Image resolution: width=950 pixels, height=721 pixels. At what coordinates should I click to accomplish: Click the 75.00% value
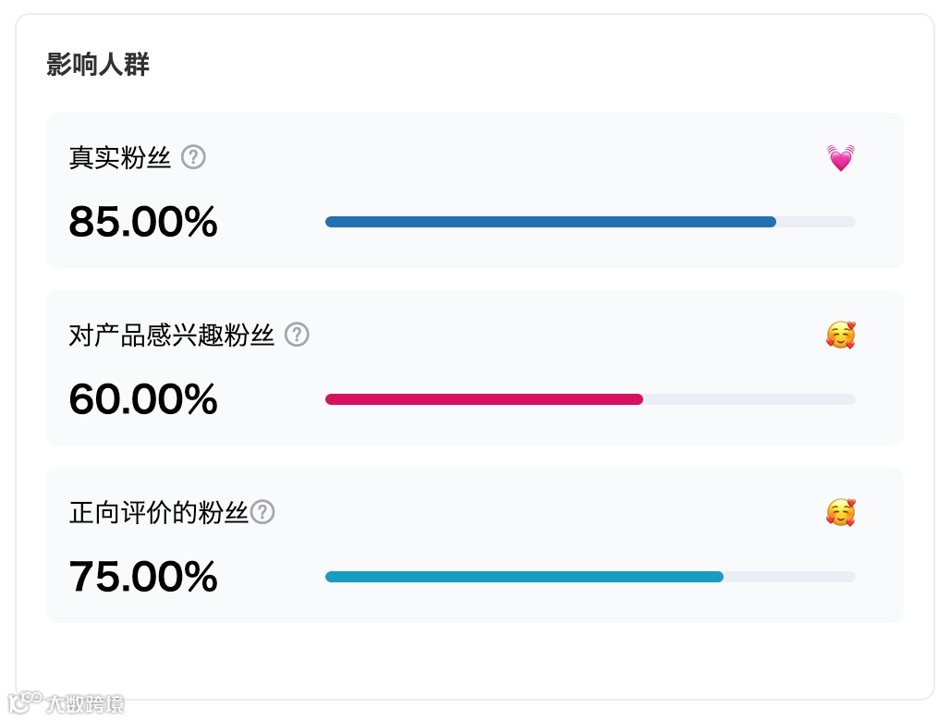click(x=143, y=576)
